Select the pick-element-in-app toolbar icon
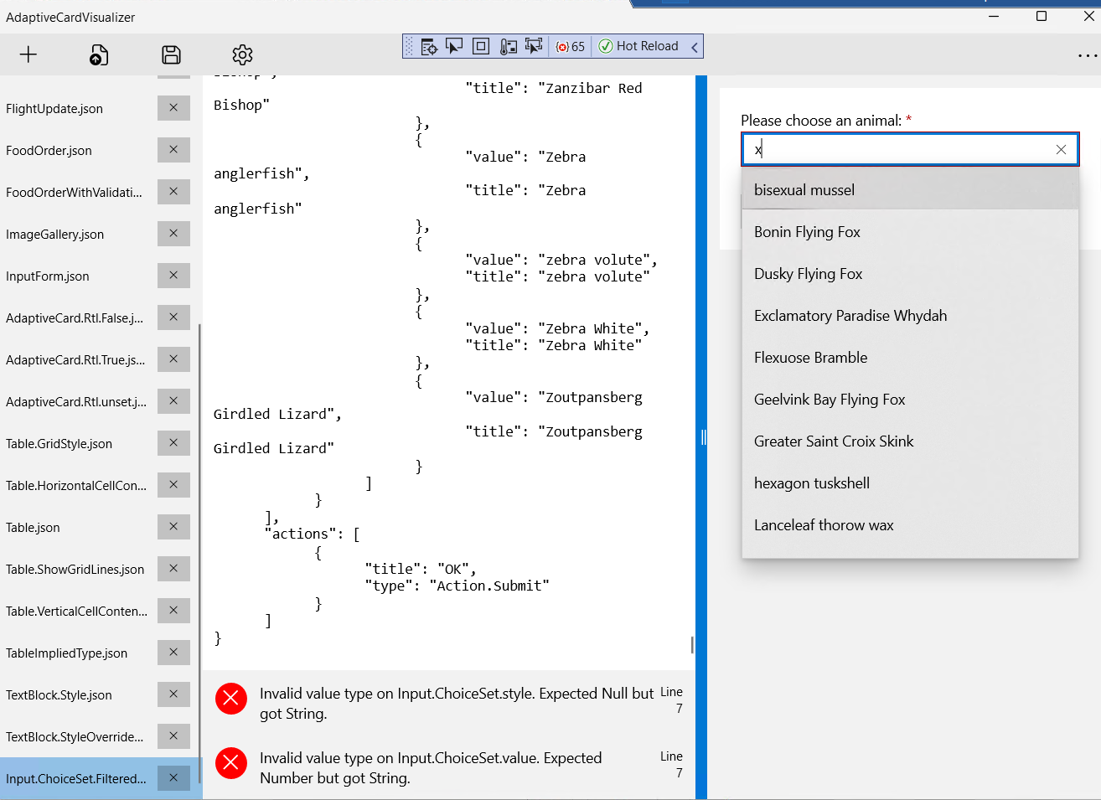Screen dimensions: 1101x800 click(534, 46)
